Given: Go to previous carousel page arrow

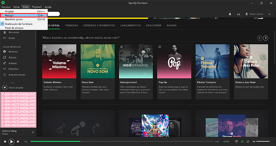Looking at the screenshot, I should 260,38.
